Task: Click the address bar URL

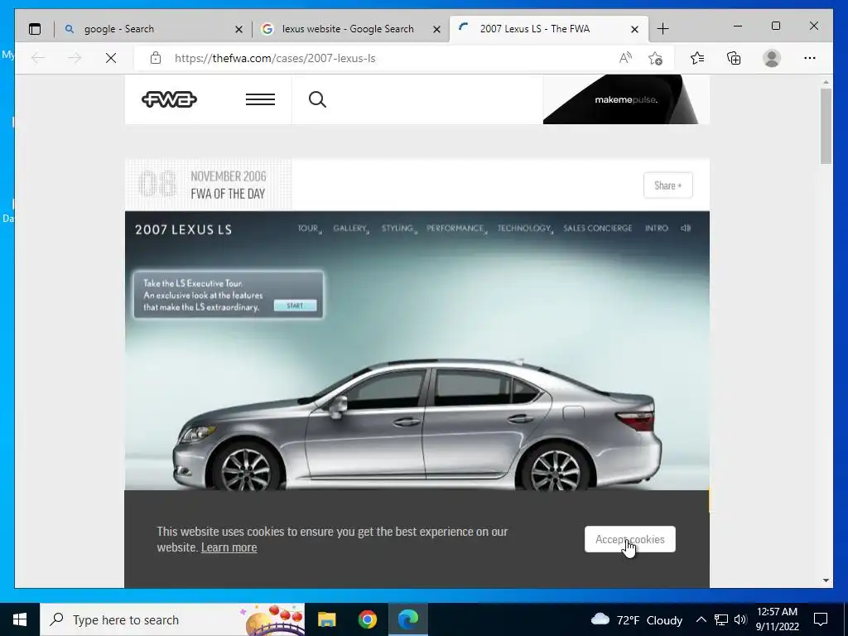Action: click(275, 59)
